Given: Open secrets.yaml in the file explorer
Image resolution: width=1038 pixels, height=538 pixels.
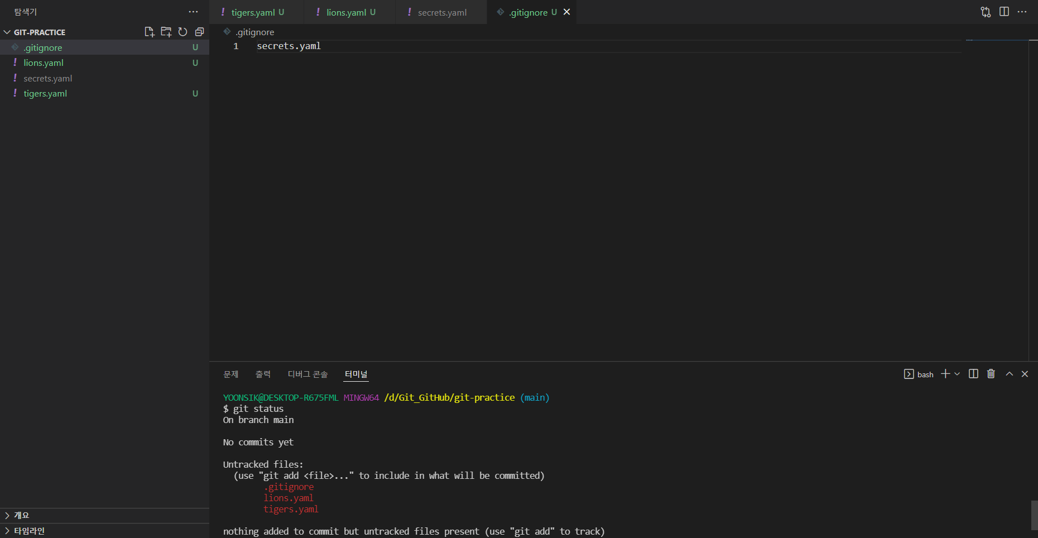Looking at the screenshot, I should 104,78.
